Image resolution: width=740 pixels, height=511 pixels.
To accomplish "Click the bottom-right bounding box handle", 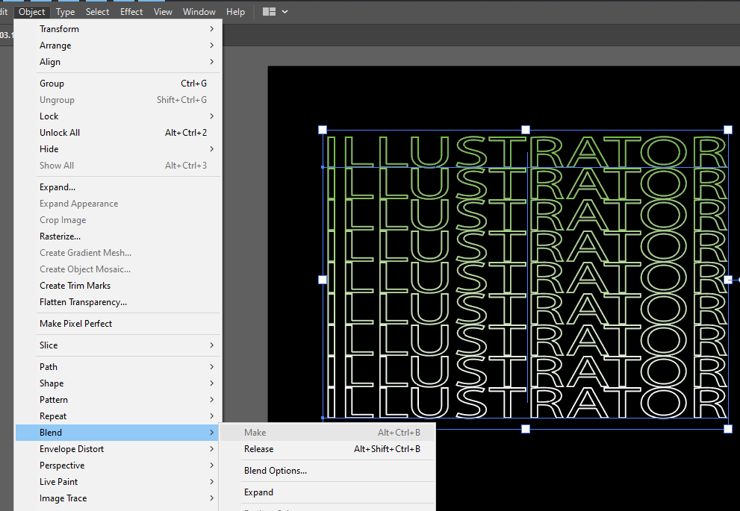I will [x=728, y=429].
